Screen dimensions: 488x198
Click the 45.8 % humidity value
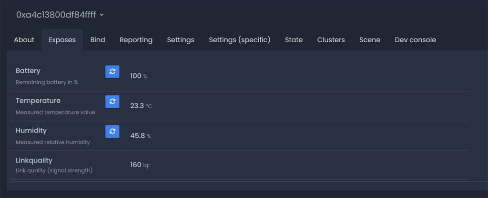[141, 136]
